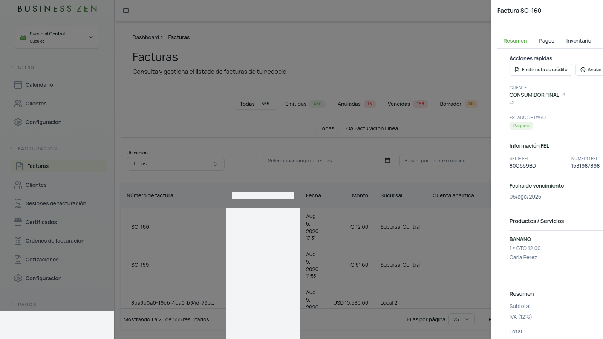Click Emitir nota de crédito button

tap(541, 70)
